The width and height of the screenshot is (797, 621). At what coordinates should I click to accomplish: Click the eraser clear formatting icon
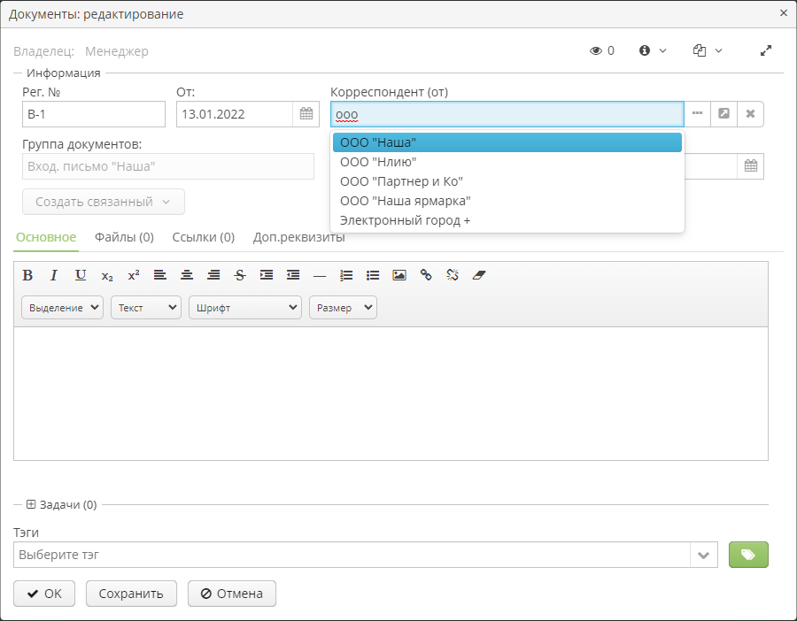click(x=479, y=275)
